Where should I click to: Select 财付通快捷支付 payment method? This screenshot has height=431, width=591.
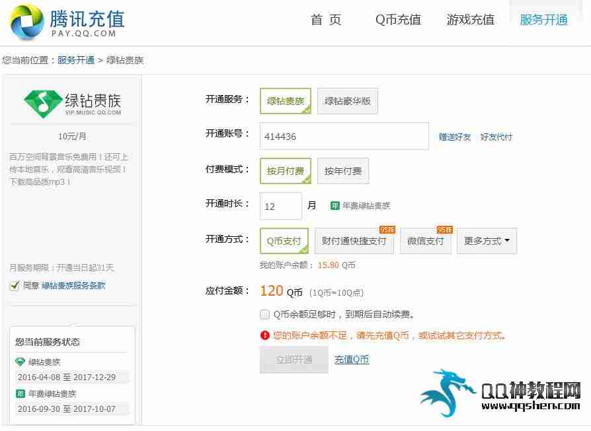pos(354,241)
